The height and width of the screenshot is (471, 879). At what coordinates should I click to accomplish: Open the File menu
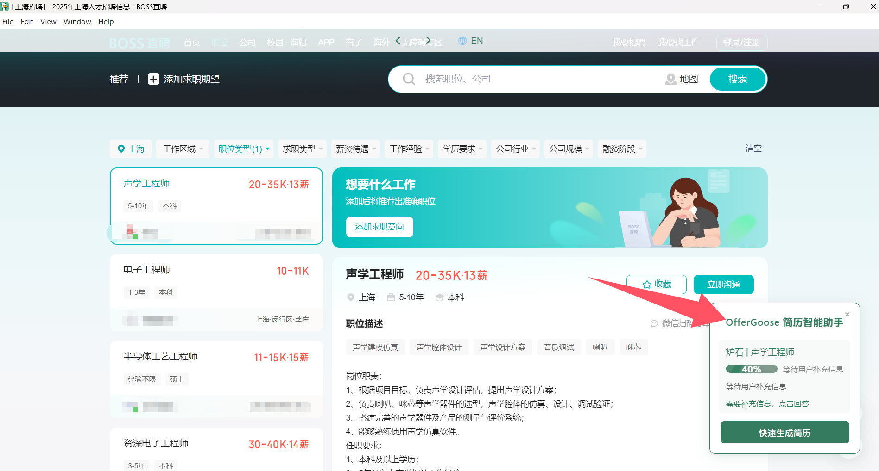pos(8,21)
